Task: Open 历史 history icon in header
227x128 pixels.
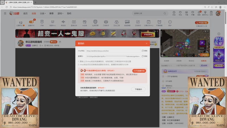Action: [174, 13]
